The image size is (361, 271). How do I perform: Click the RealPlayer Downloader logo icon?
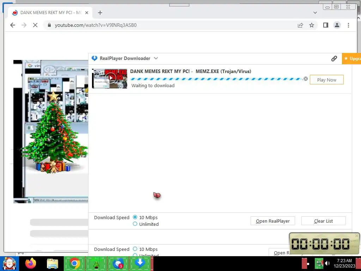point(94,58)
